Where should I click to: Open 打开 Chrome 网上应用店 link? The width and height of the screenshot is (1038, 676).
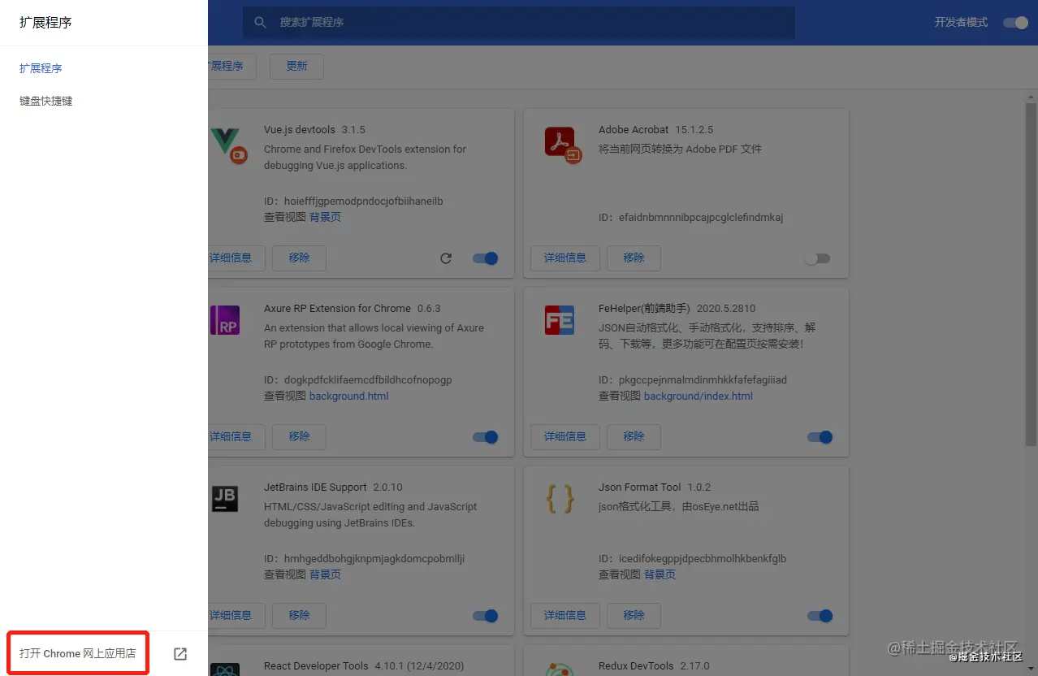pos(78,653)
